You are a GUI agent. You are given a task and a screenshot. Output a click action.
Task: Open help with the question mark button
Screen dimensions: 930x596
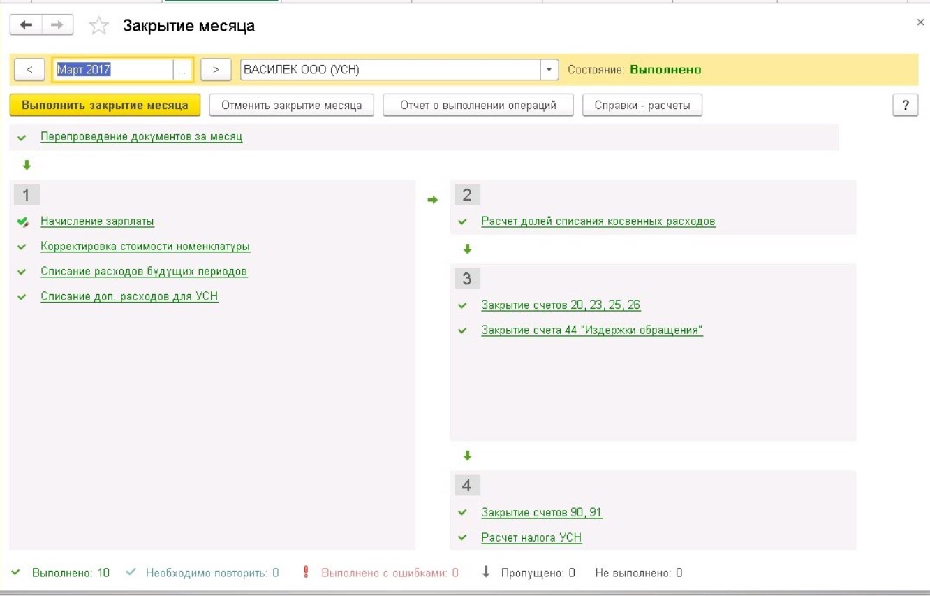[x=906, y=105]
